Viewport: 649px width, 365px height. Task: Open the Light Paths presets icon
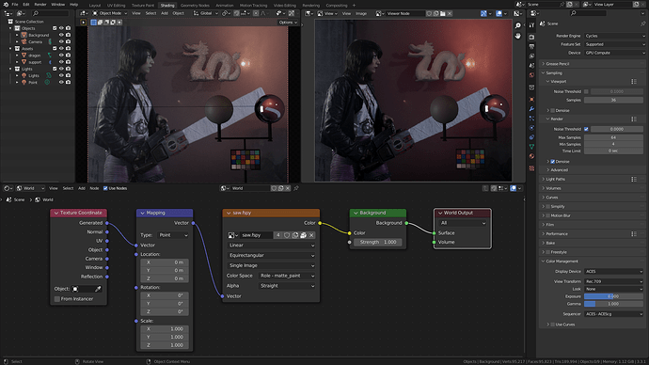coord(634,179)
